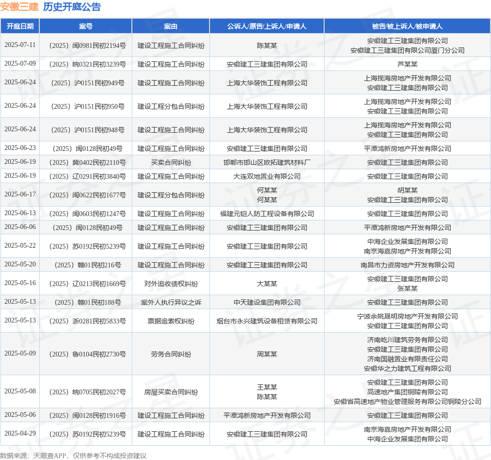Click plaintiff '周某某'

pos(267,355)
